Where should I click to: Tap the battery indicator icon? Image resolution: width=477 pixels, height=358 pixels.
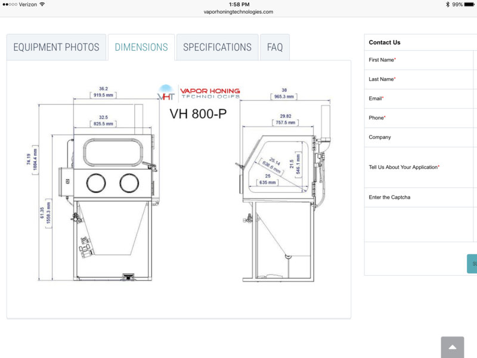pyautogui.click(x=469, y=4)
